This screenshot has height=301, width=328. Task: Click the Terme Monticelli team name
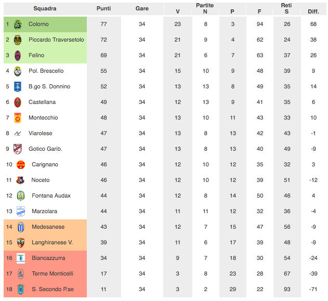[53, 273]
